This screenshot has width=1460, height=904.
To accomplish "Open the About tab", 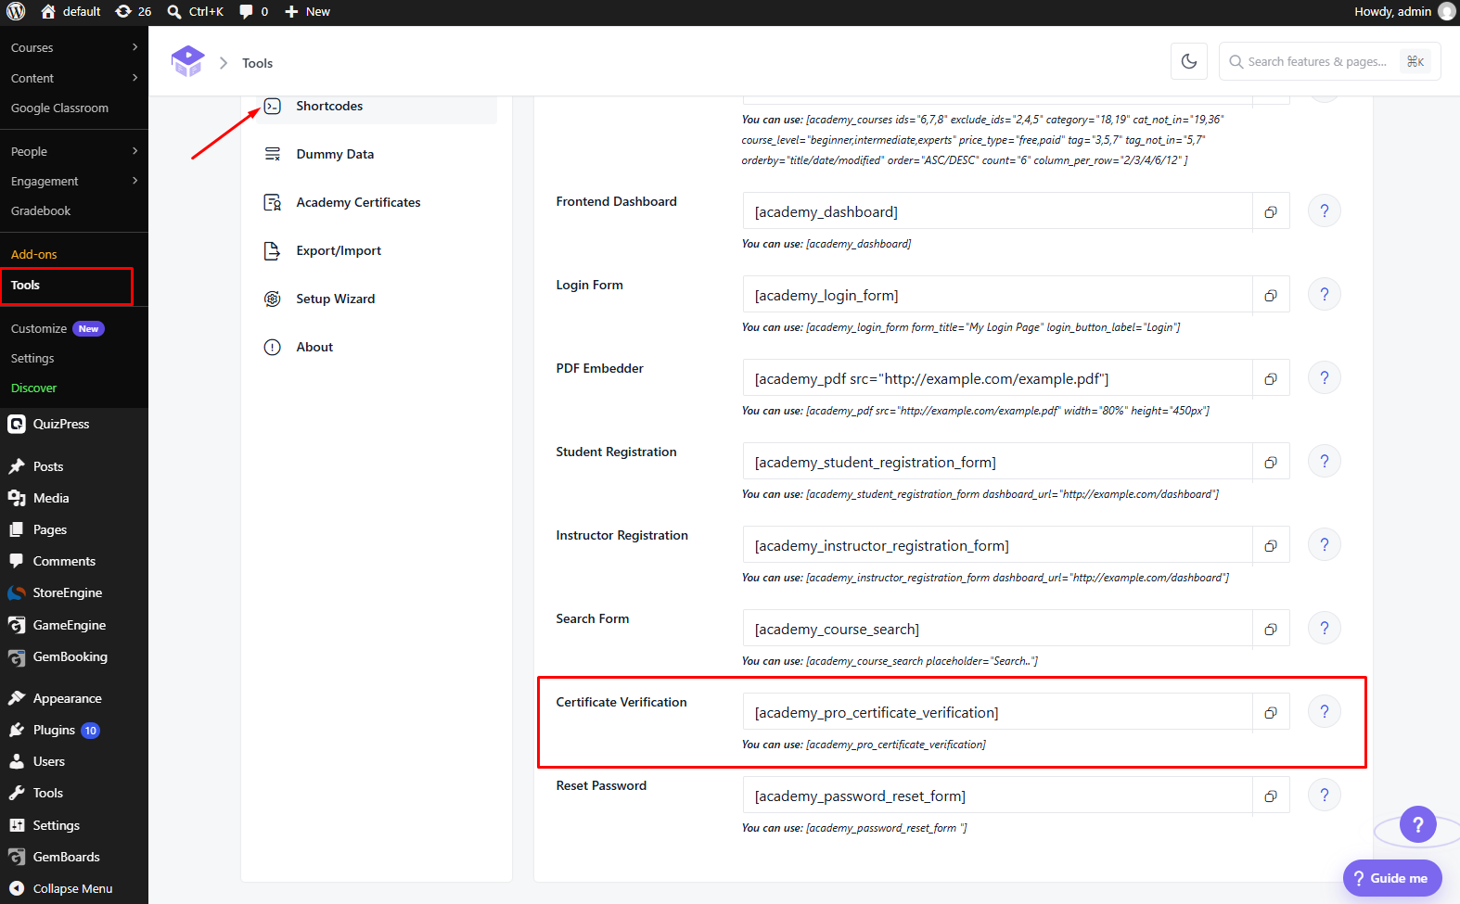I will click(377, 347).
